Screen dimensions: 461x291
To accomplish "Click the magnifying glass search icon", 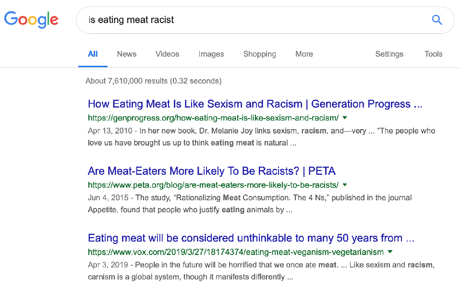I will point(437,20).
